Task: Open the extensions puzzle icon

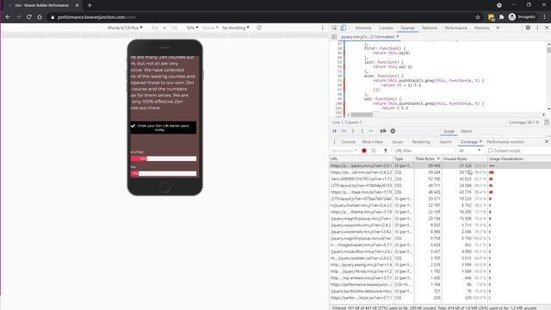Action: click(x=501, y=17)
